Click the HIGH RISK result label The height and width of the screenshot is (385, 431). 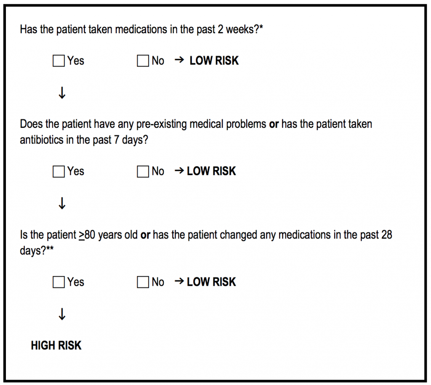pos(56,345)
